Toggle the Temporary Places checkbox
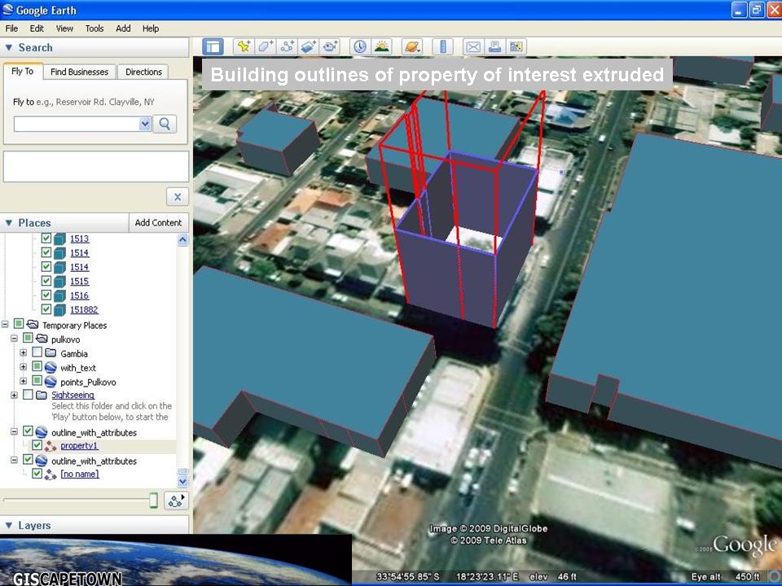The height and width of the screenshot is (586, 782). tap(19, 324)
